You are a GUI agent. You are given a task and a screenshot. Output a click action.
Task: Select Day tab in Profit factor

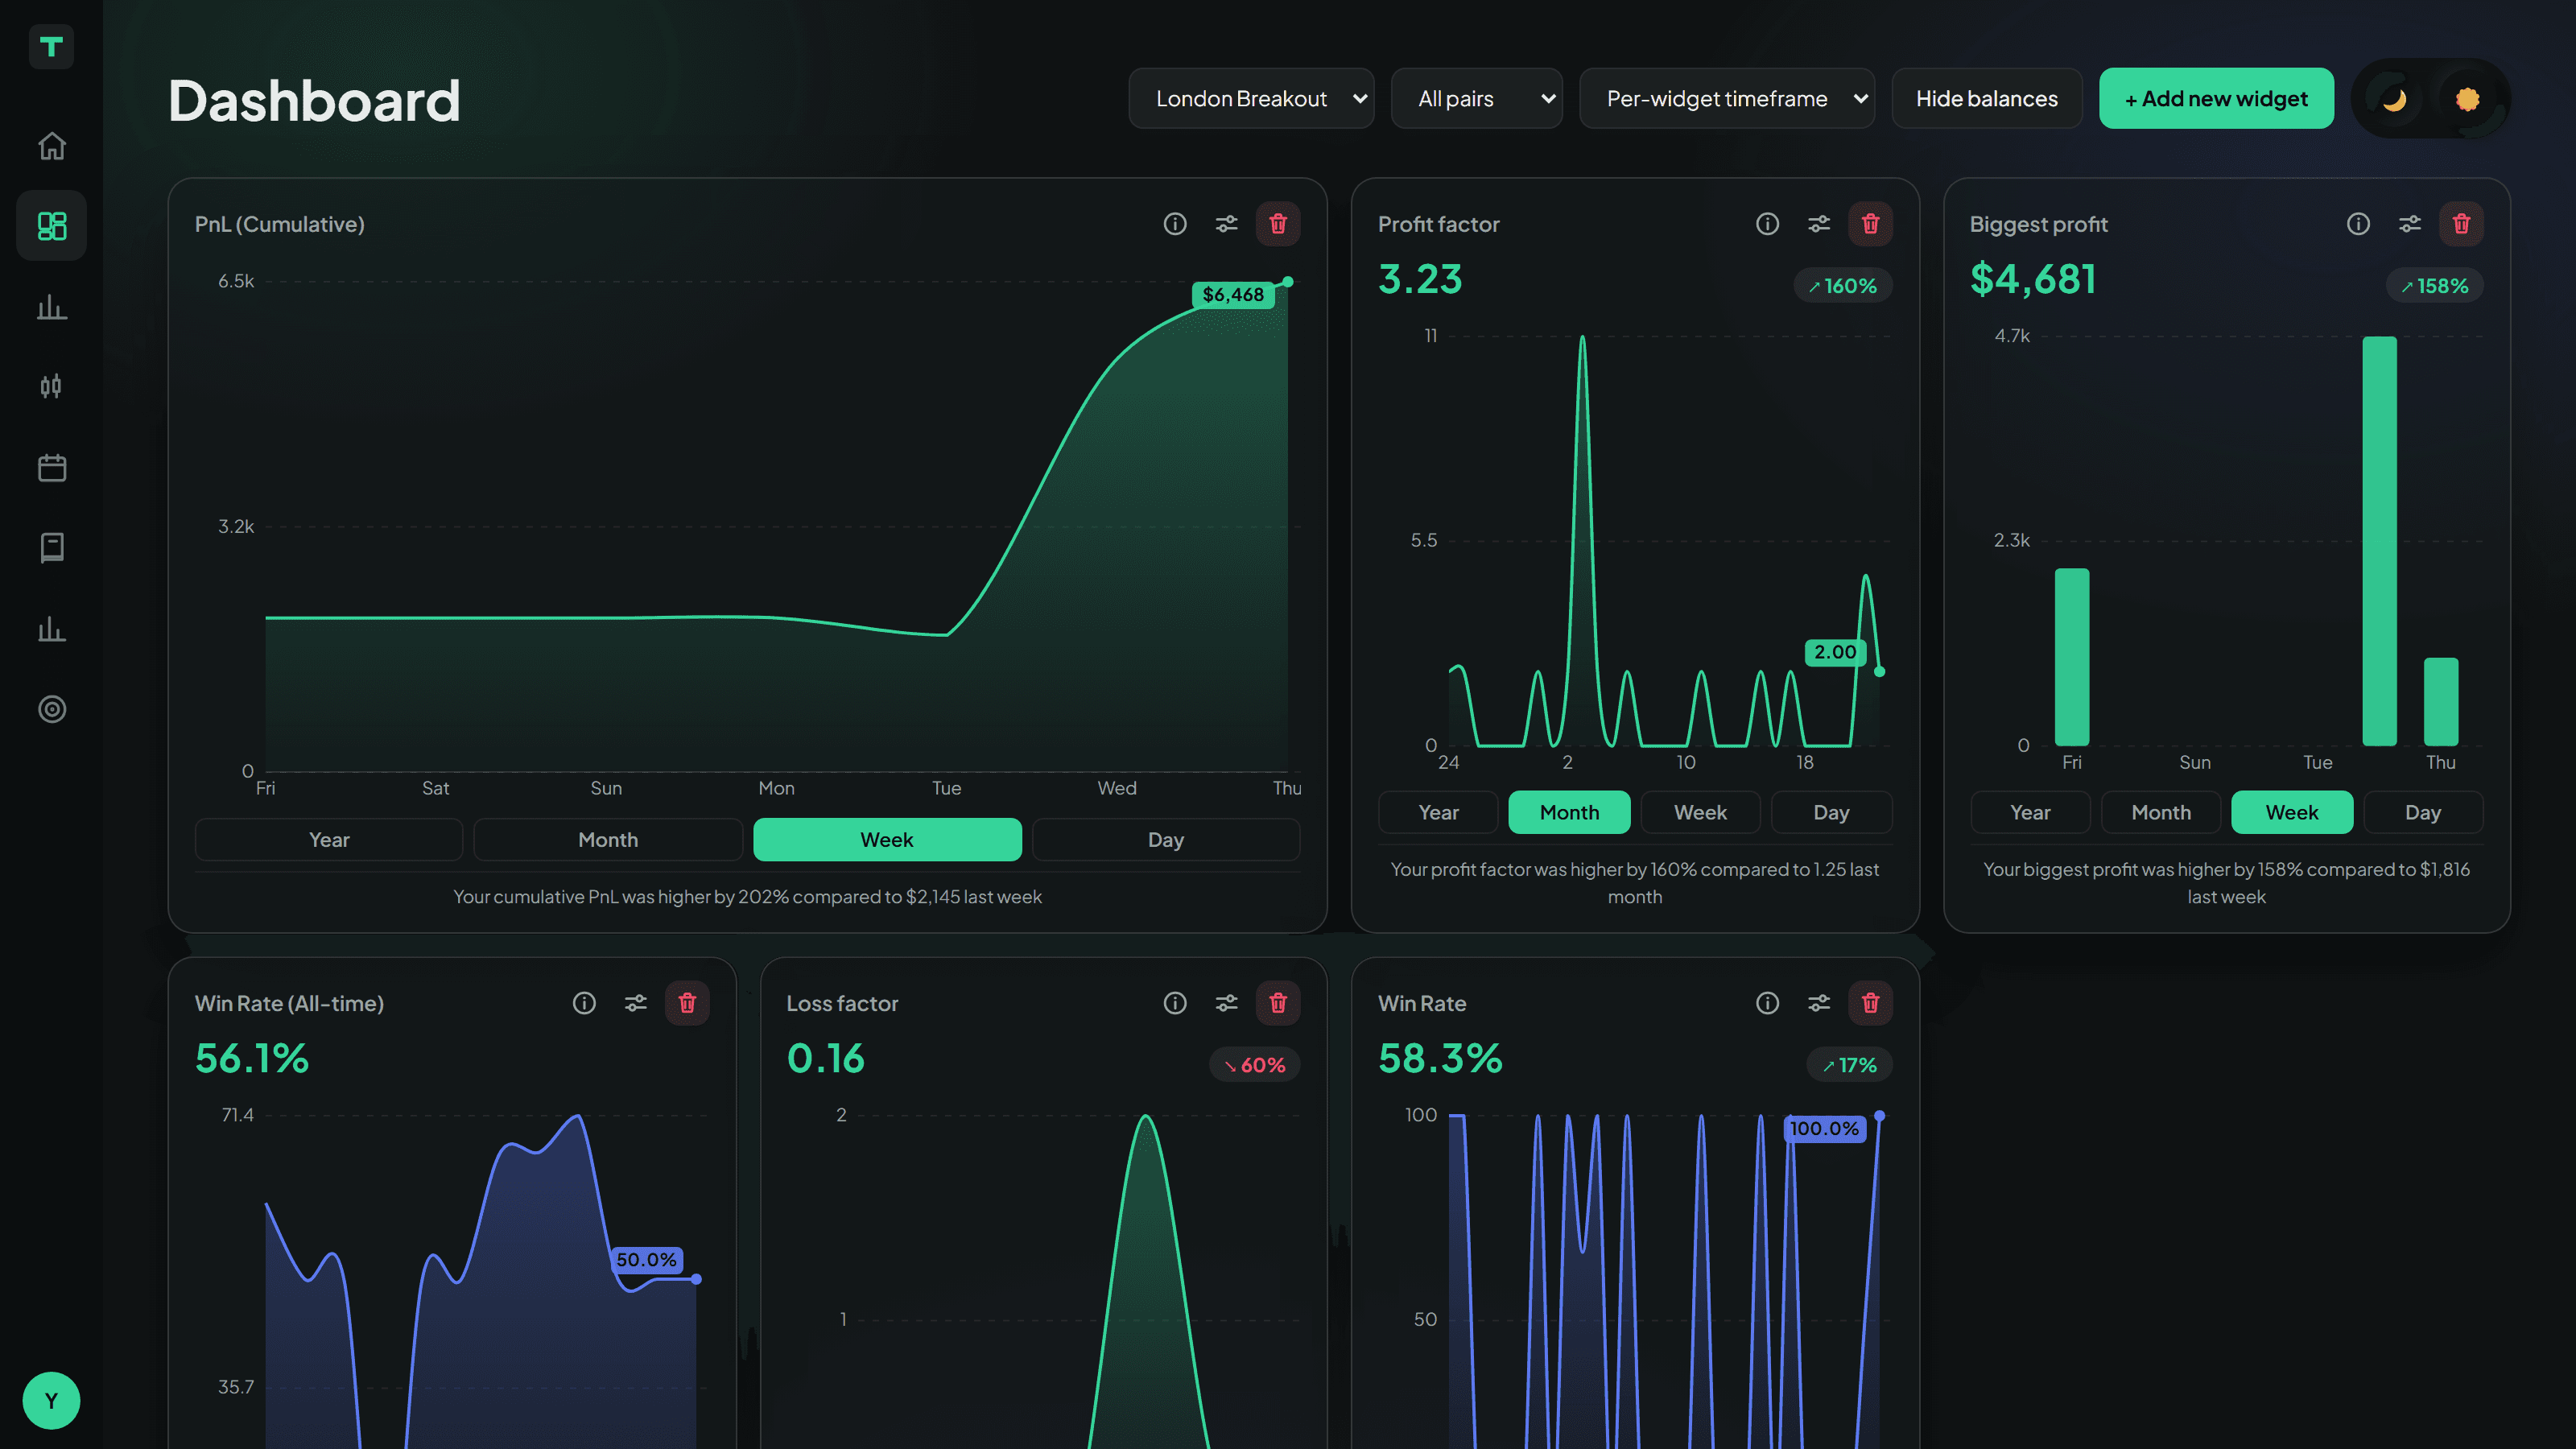click(x=1831, y=812)
